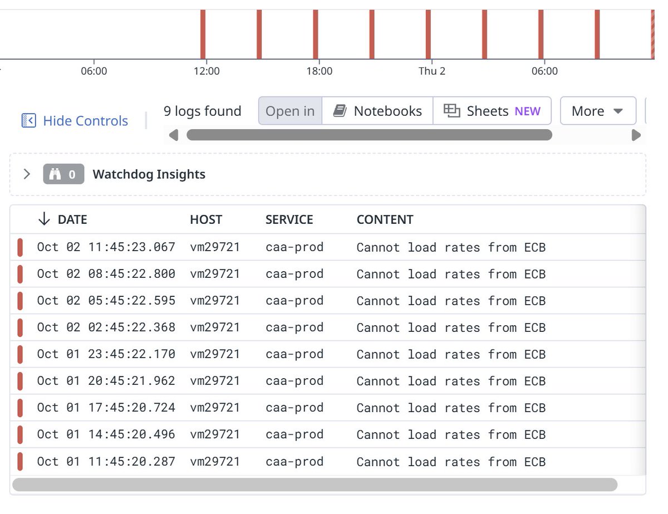668x514 pixels.
Task: Click the SERVICE column header
Action: [x=289, y=219]
